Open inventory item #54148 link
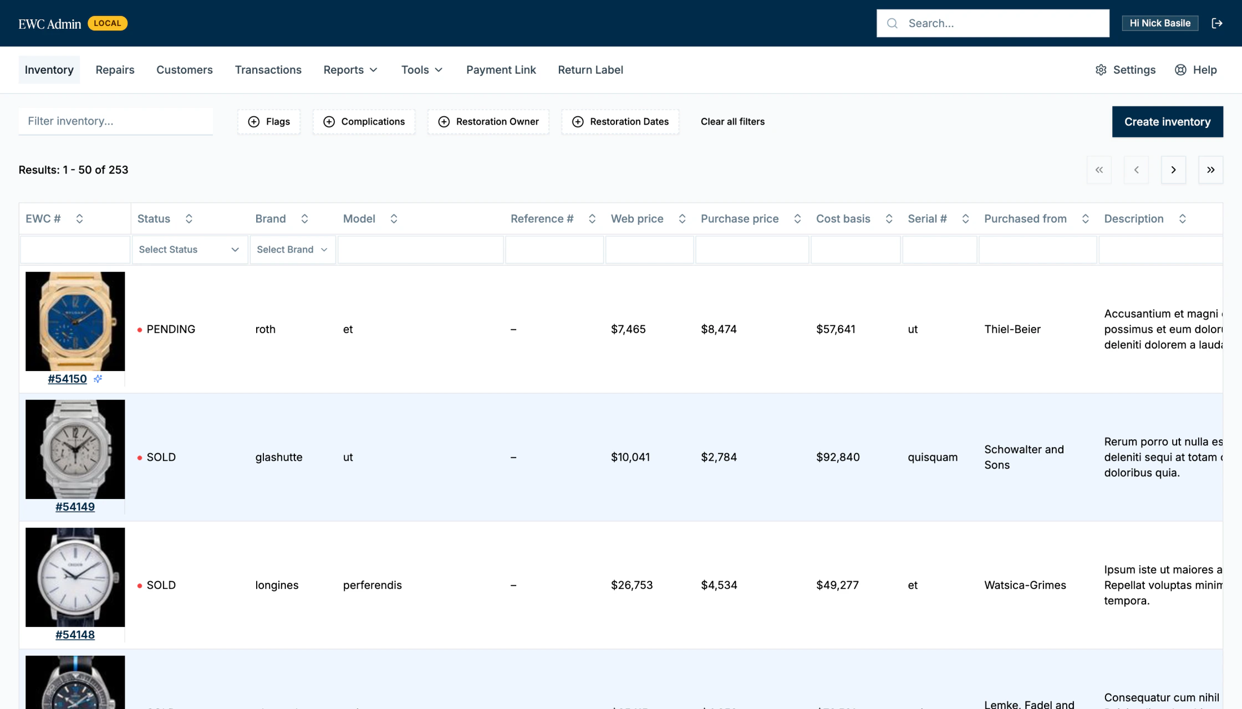 (x=75, y=635)
